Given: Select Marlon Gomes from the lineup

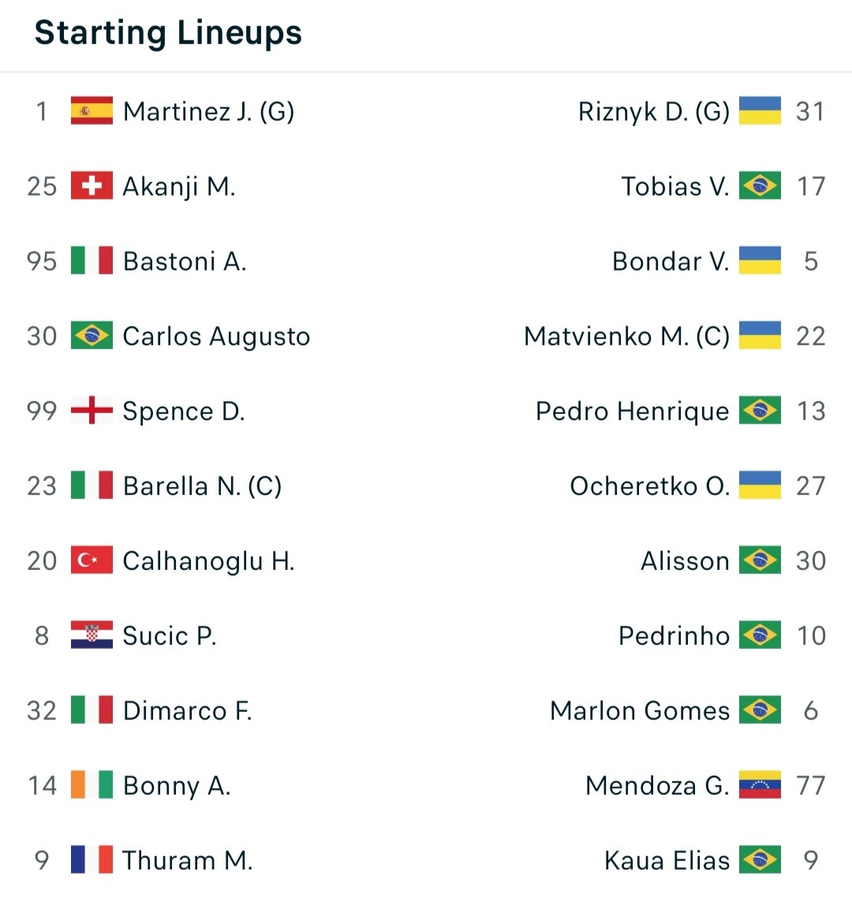Looking at the screenshot, I should tap(640, 710).
